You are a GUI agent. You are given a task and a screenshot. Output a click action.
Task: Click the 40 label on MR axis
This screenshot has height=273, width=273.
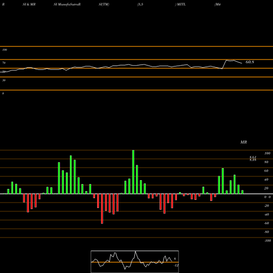266,180
